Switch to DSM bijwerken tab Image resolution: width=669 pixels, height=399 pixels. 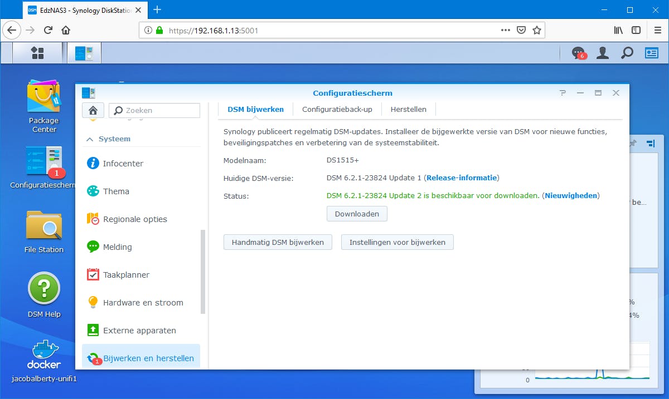(x=255, y=110)
